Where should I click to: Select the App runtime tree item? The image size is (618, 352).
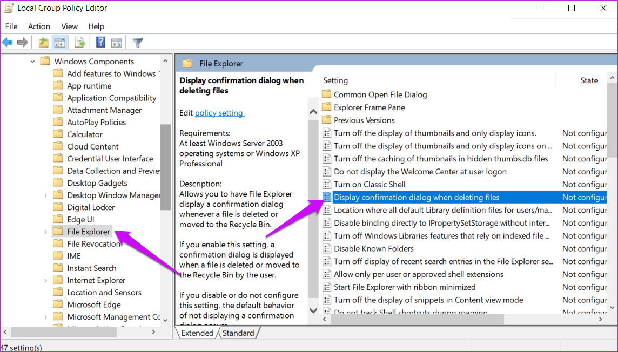pyautogui.click(x=89, y=86)
